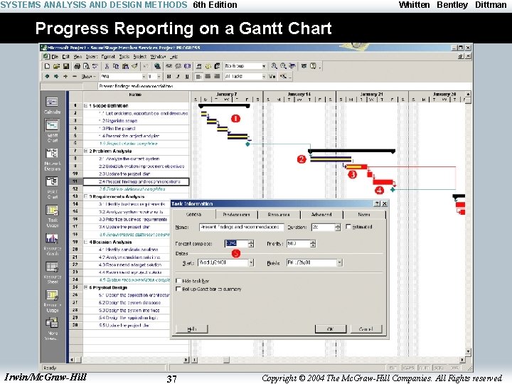Screen dimensions: 512x384
Task: Click the Save diskette toolbar icon
Action: click(66, 66)
